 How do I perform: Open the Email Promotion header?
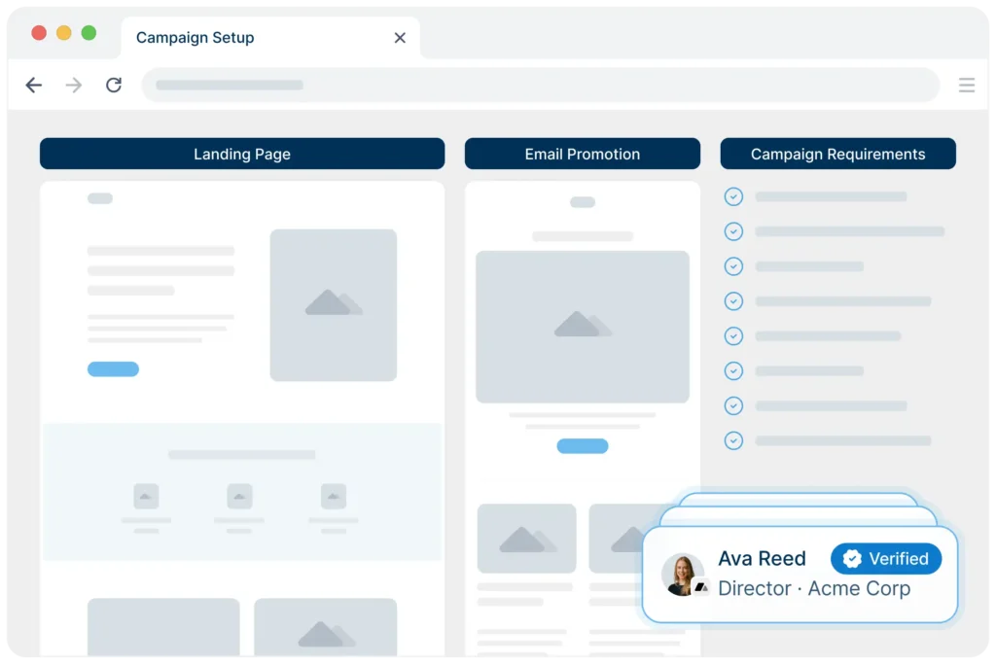tap(582, 154)
